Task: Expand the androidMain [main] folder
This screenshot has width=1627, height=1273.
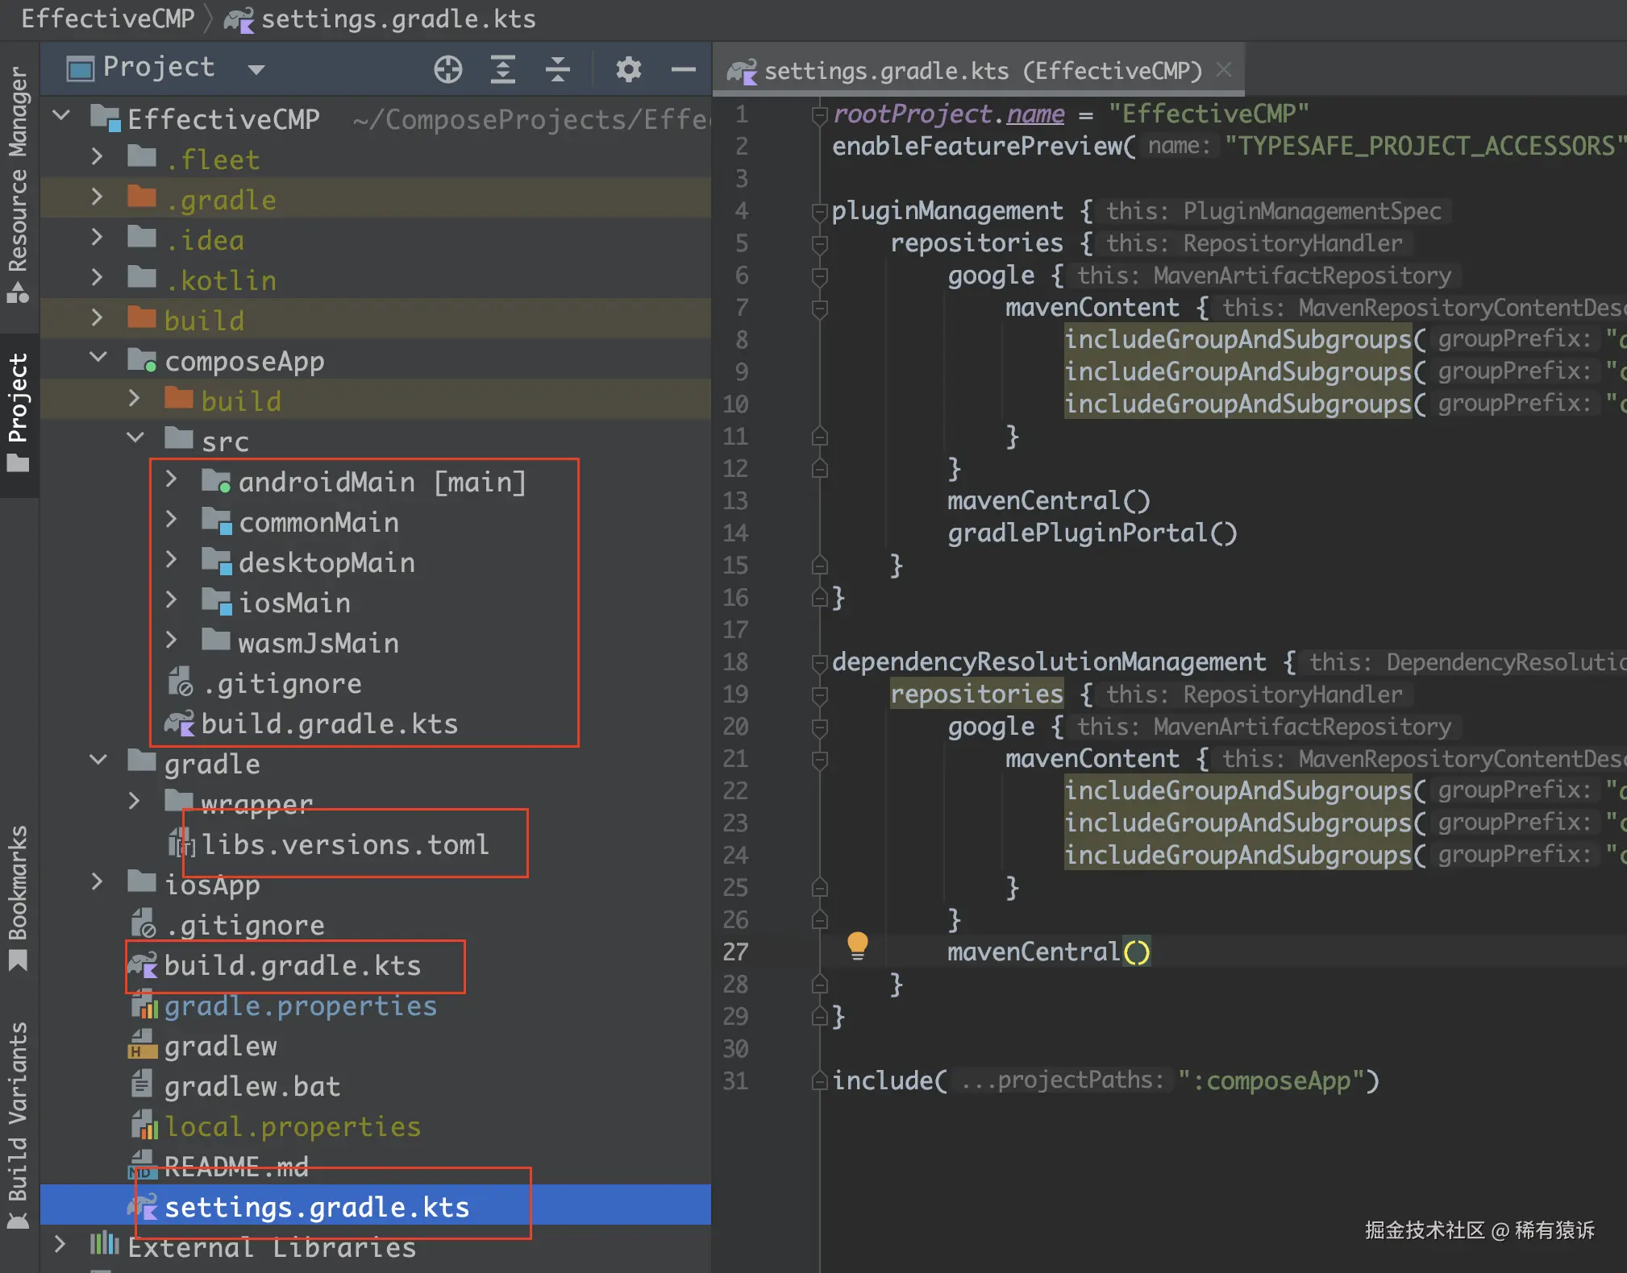Action: 171,480
